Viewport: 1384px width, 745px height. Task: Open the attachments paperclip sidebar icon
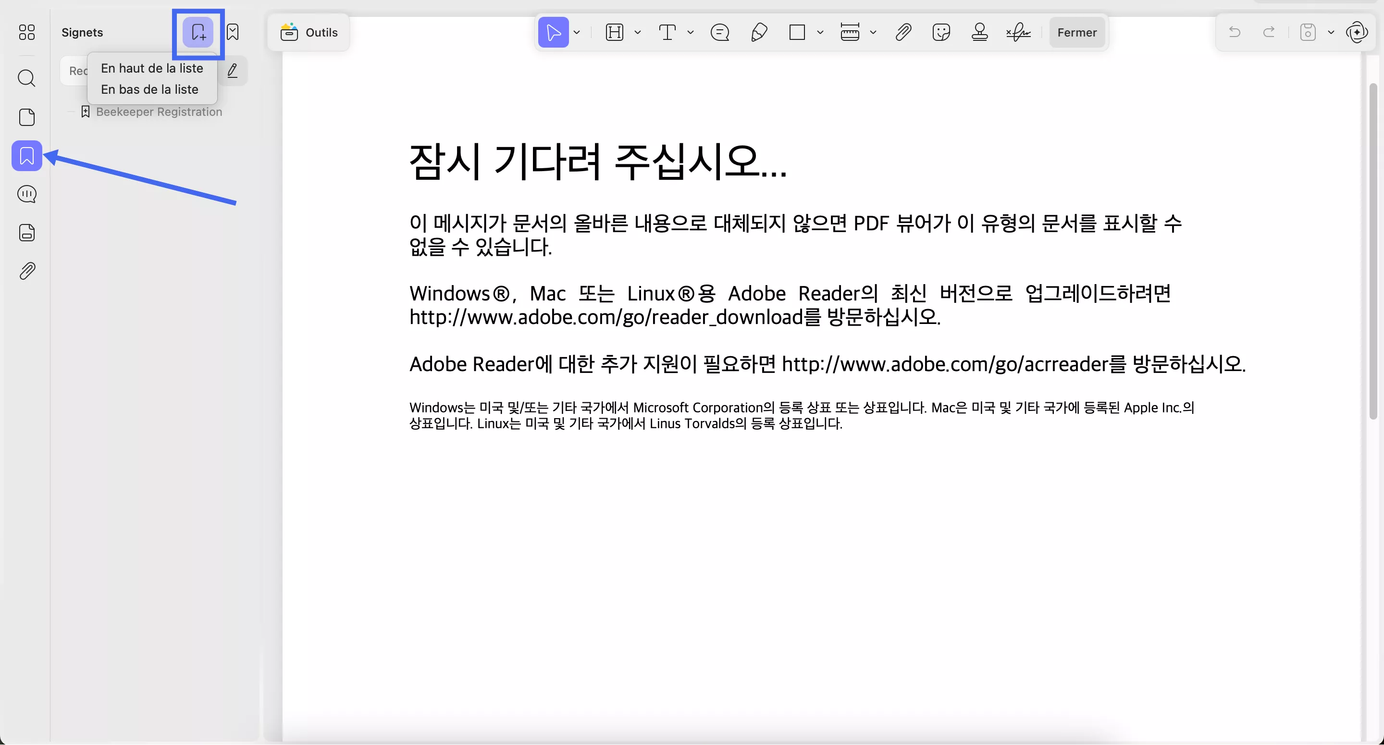26,271
